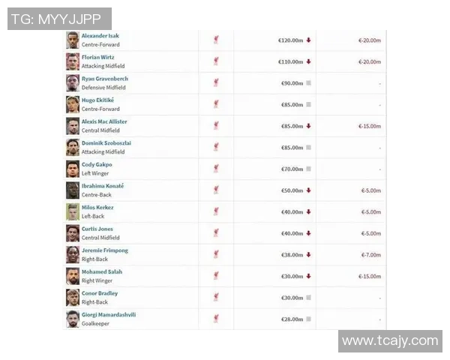Click the red down arrow beside €110.00m
450x360 pixels.
(x=308, y=61)
